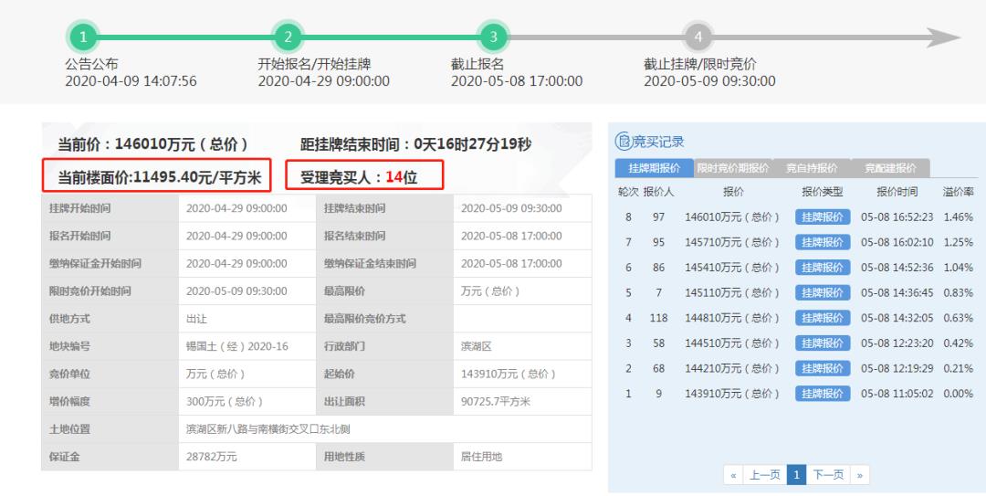
Task: Click step 1 circle for 公告公布
Action: [82, 37]
